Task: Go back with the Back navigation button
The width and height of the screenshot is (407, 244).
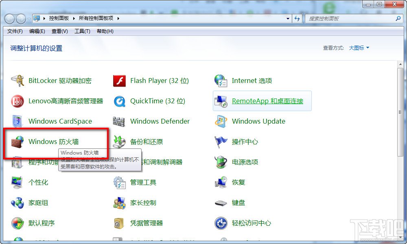Action: tap(10, 19)
